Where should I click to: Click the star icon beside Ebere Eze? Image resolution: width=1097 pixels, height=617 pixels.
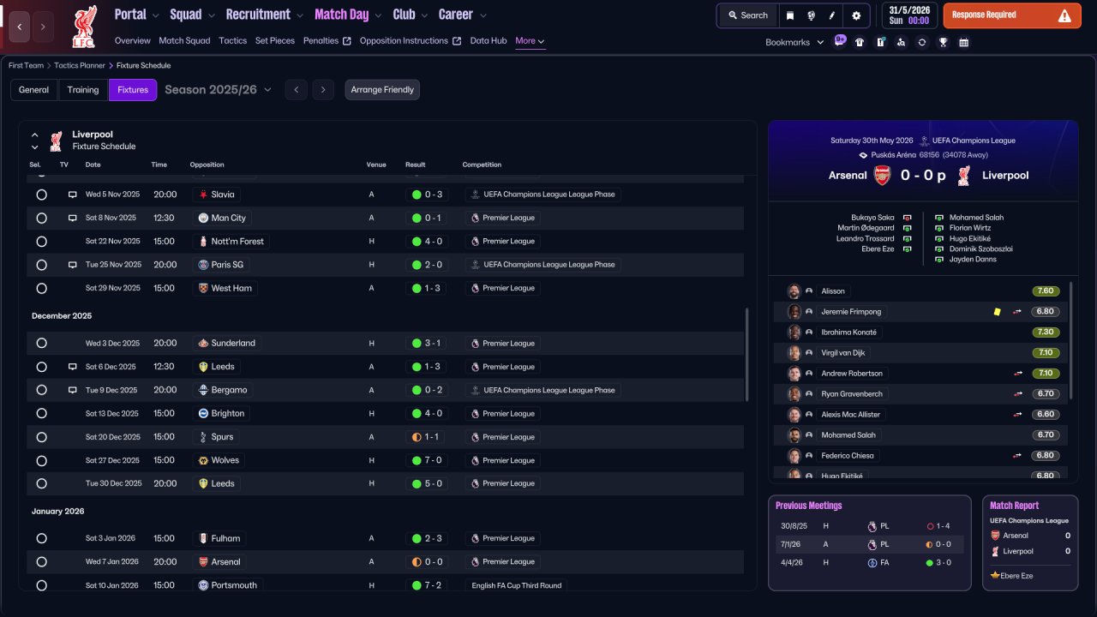click(995, 576)
